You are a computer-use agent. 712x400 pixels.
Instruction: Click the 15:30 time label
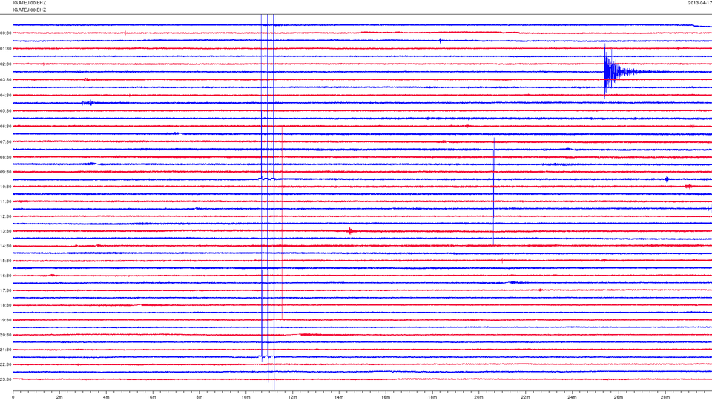(x=6, y=261)
